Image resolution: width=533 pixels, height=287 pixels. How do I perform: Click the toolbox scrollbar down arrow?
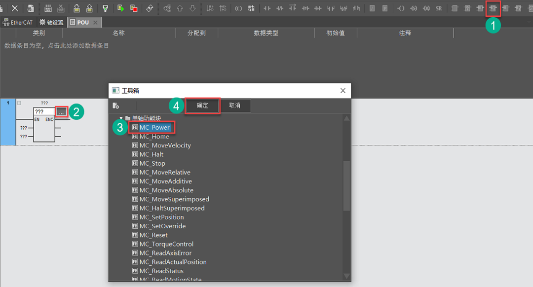coord(346,276)
